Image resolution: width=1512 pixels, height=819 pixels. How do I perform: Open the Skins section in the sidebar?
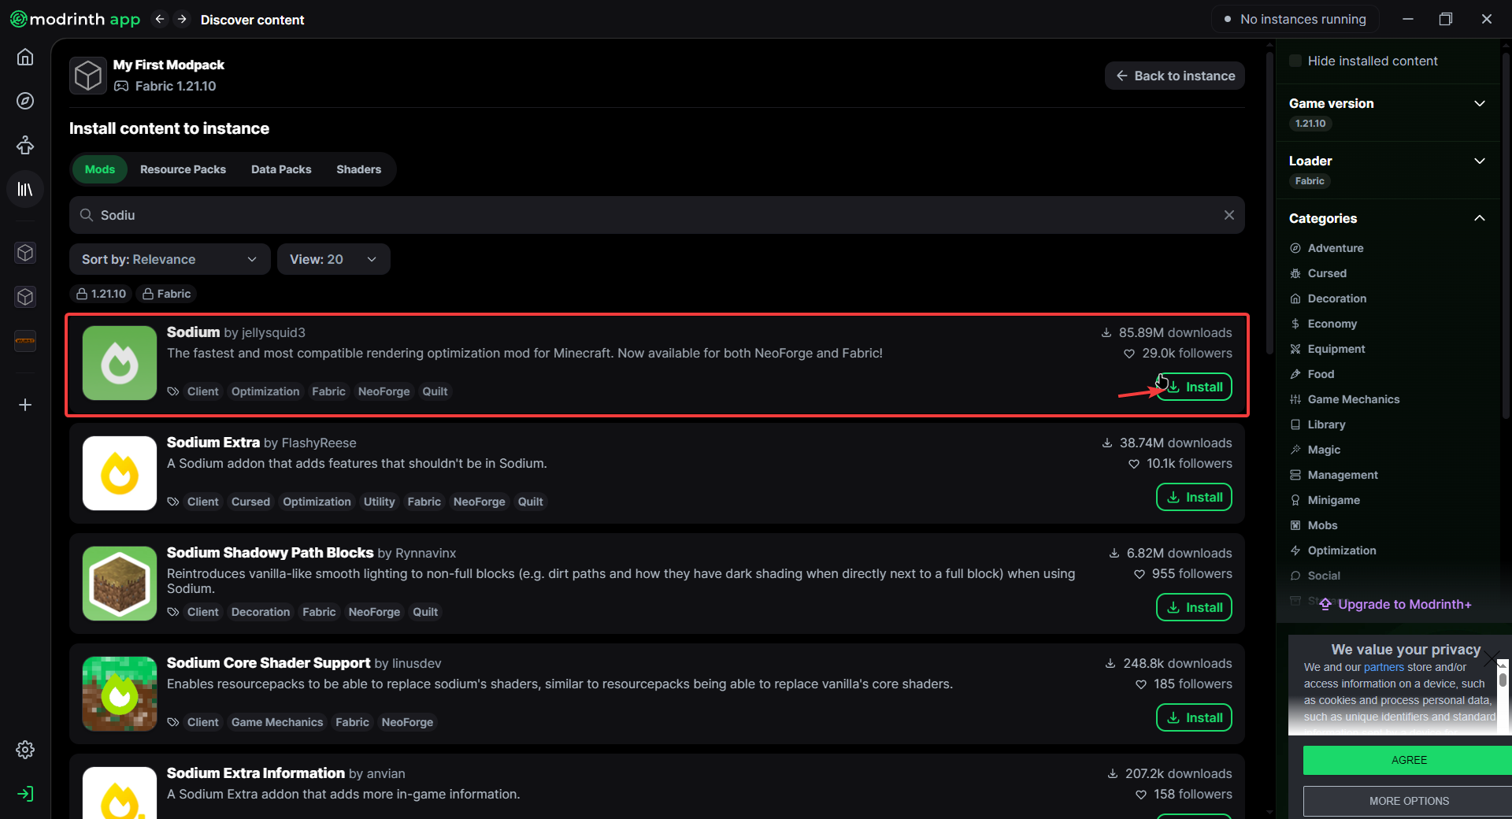pyautogui.click(x=25, y=145)
